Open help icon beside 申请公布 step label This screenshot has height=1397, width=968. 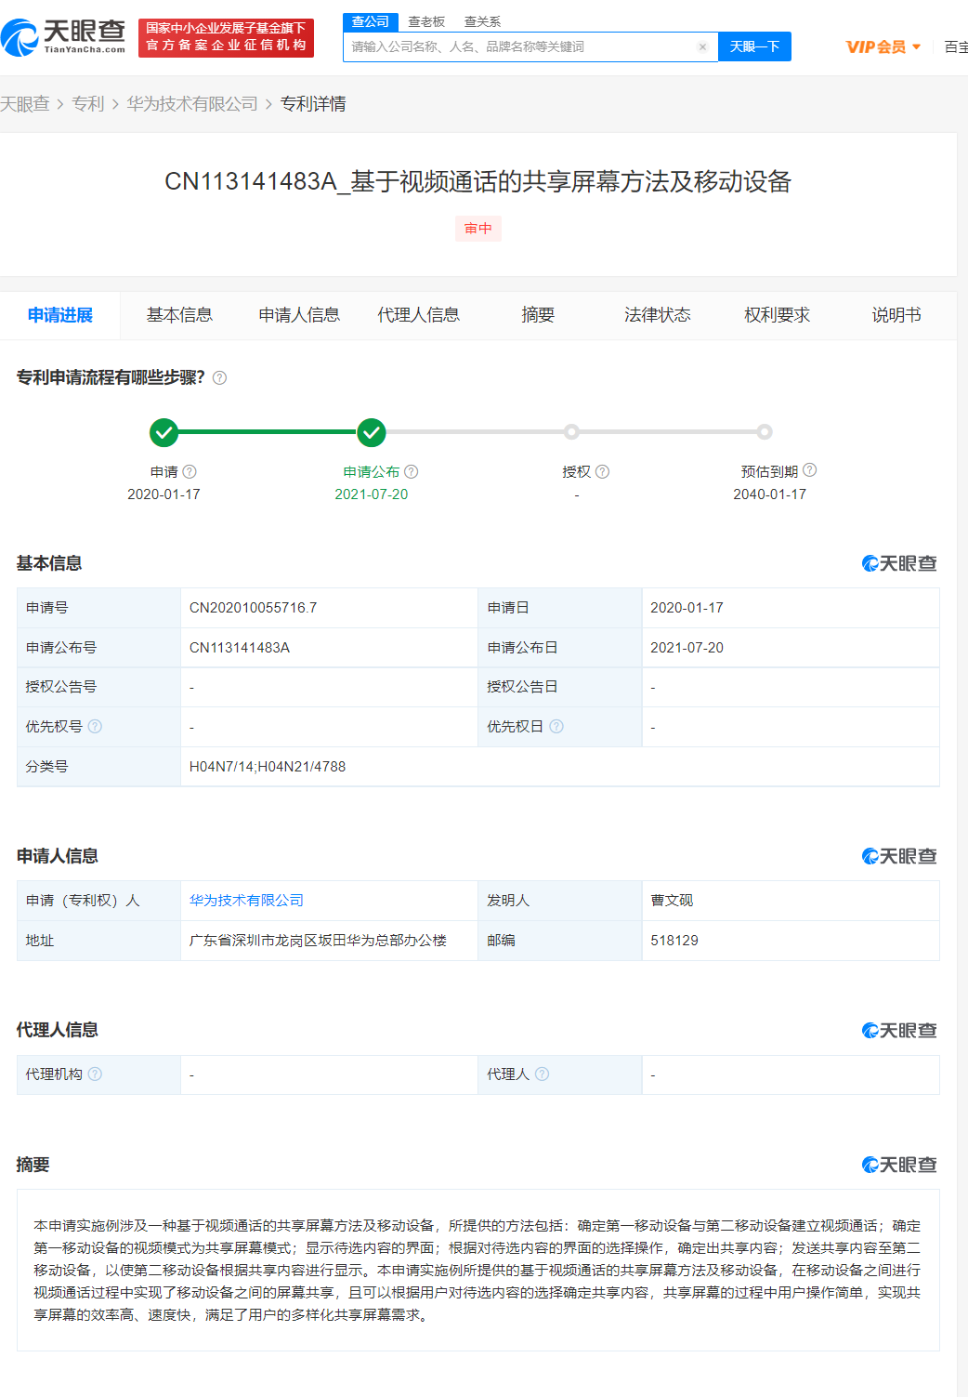pyautogui.click(x=412, y=471)
